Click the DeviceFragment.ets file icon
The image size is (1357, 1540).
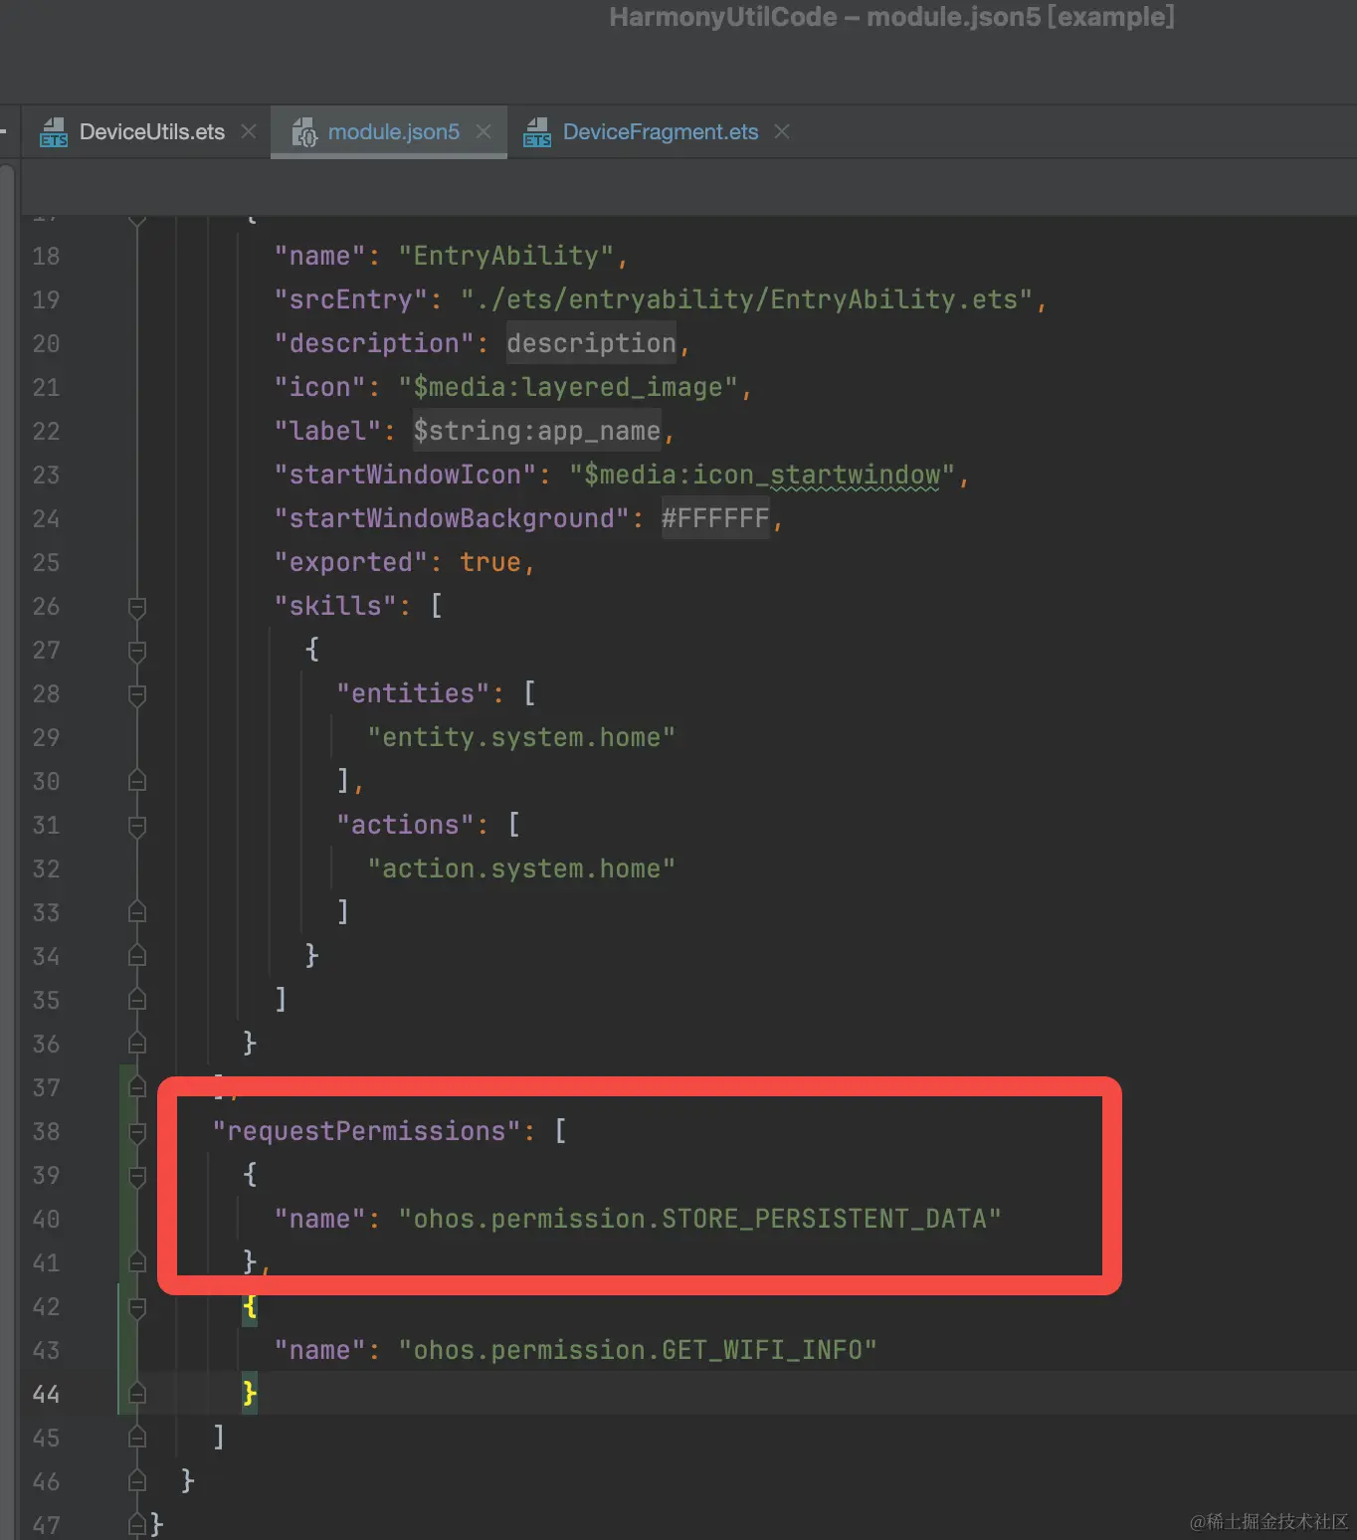coord(537,132)
